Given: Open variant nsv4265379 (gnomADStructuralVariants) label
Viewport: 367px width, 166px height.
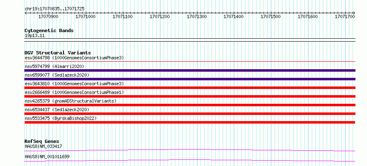Looking at the screenshot, I should click(x=71, y=101).
